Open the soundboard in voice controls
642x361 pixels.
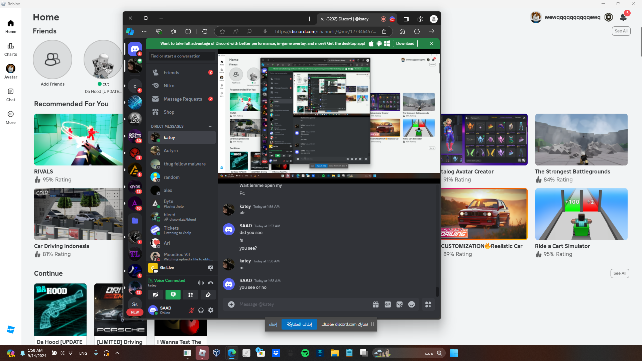click(208, 295)
